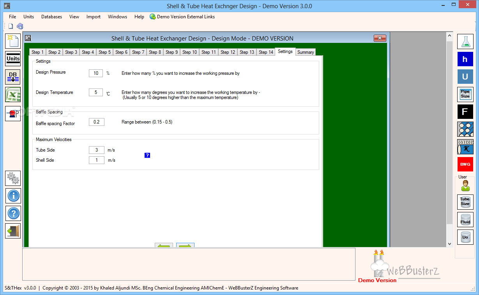Click the blue help question mark sidebar icon
This screenshot has height=295, width=479.
(13, 214)
